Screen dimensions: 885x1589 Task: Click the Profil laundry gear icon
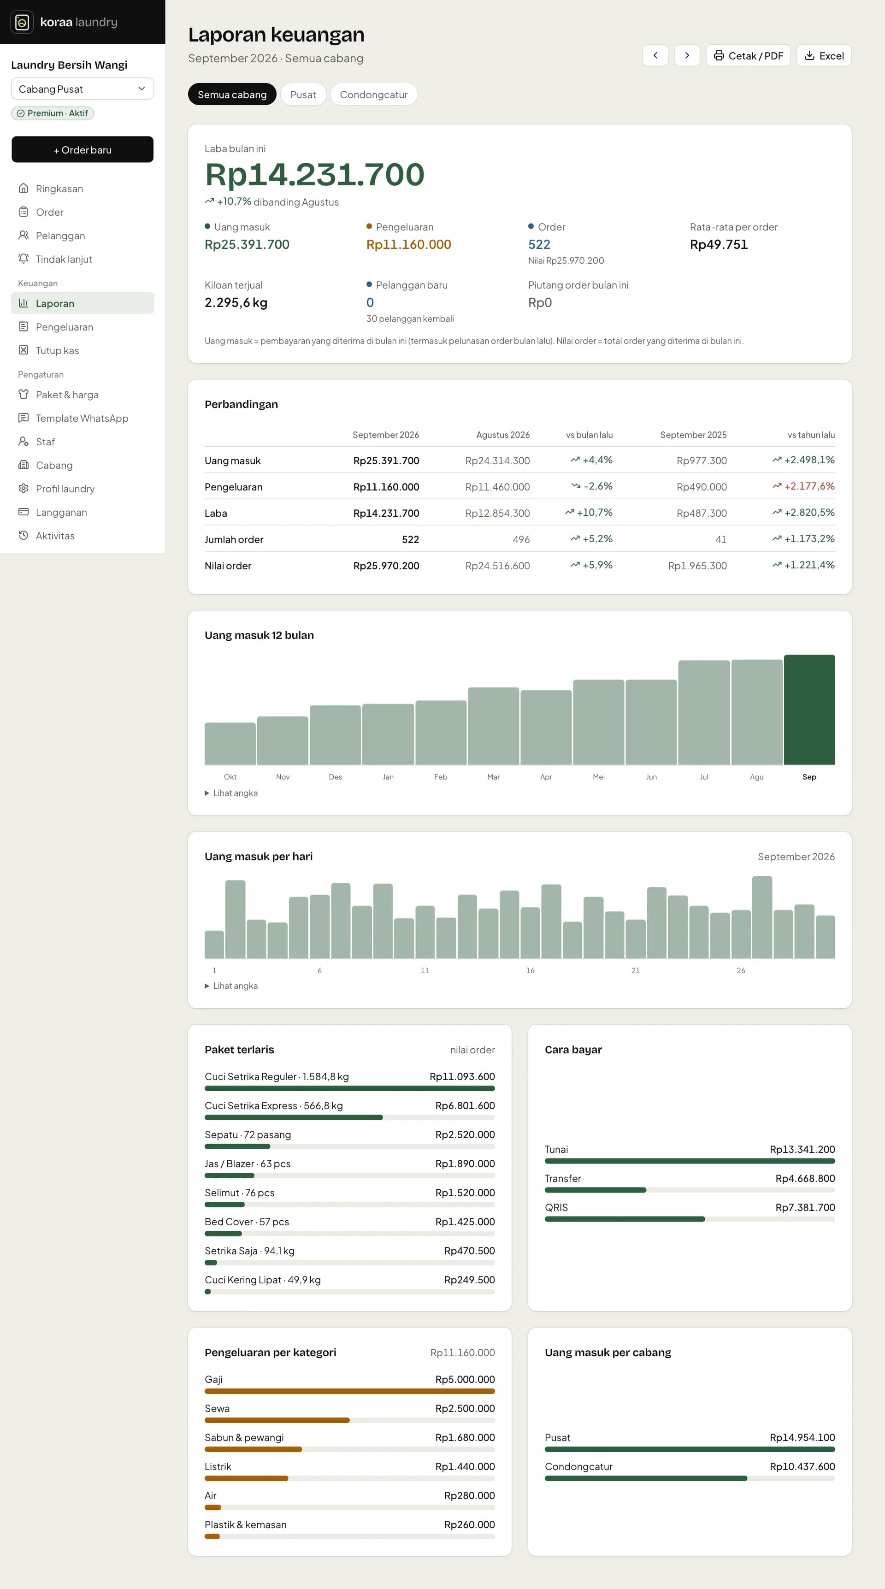click(x=24, y=488)
